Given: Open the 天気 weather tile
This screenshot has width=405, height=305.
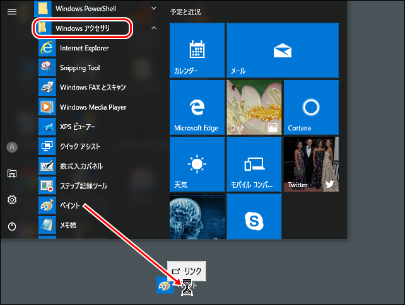Looking at the screenshot, I should pos(197,164).
